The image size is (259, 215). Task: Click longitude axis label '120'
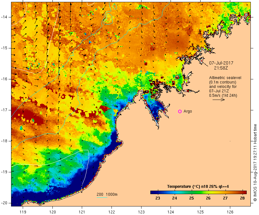click(52, 212)
